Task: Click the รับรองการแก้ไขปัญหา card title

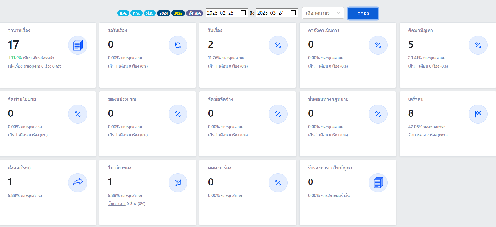Action: (x=330, y=168)
